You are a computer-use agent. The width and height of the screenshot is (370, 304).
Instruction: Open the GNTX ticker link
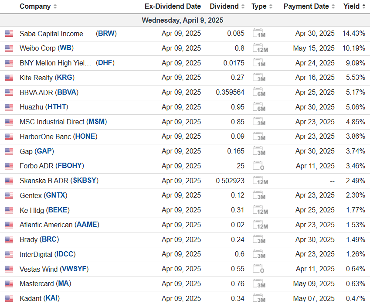55,195
